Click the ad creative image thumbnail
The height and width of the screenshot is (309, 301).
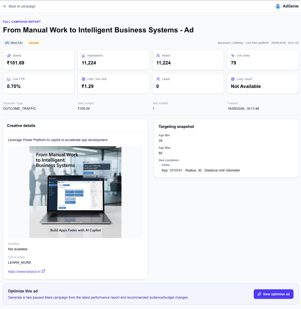tap(75, 192)
